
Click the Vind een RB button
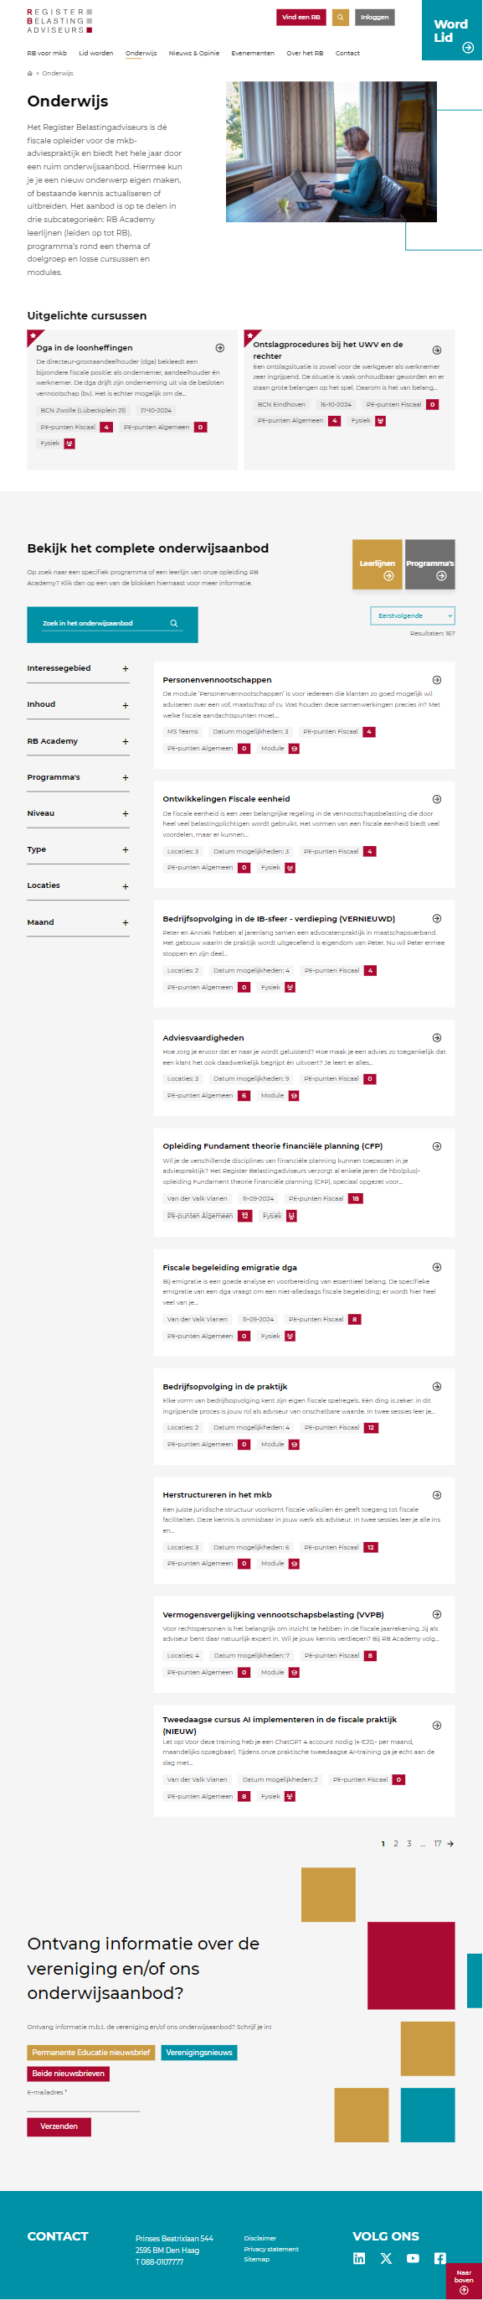click(303, 18)
